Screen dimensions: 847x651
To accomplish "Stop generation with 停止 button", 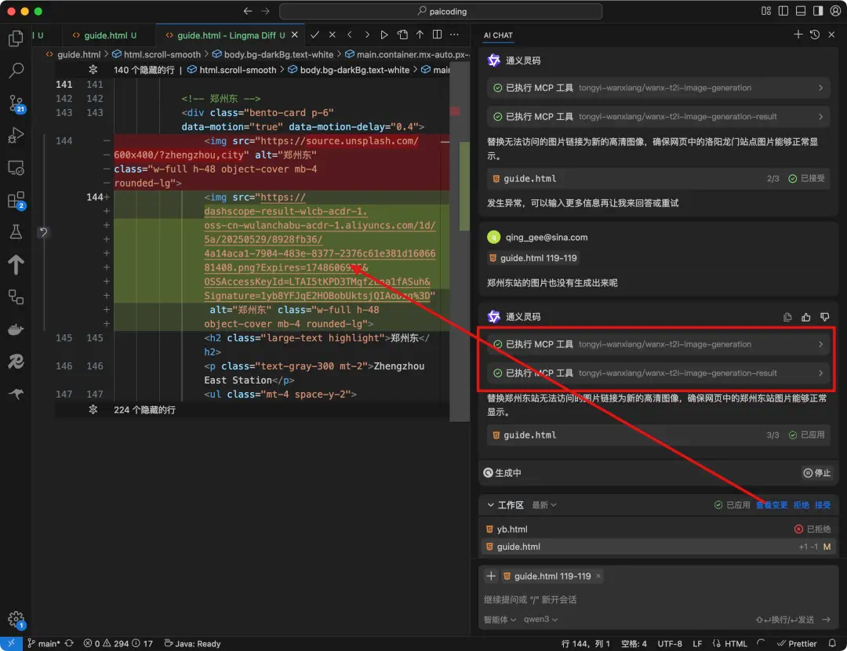I will point(817,473).
